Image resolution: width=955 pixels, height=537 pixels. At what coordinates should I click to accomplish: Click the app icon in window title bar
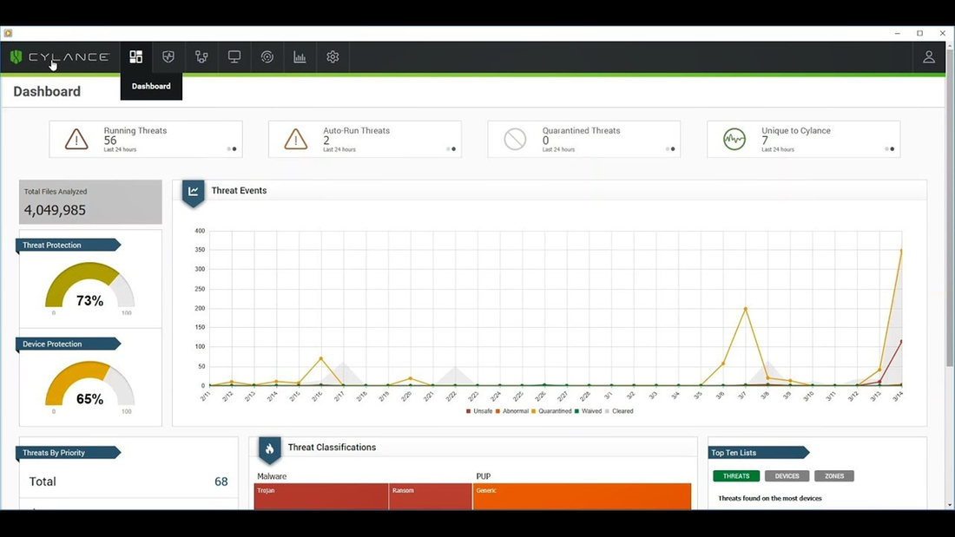coord(8,33)
